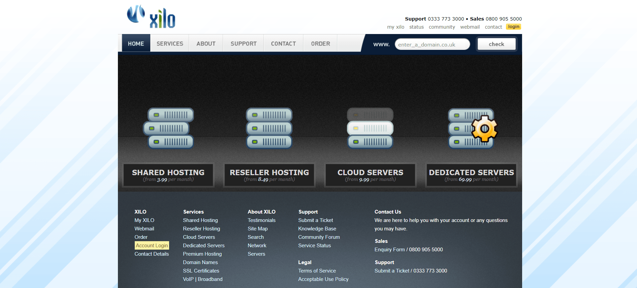This screenshot has height=288, width=637.
Task: Click the Sales 0800 905 5000 header number
Action: coord(496,19)
